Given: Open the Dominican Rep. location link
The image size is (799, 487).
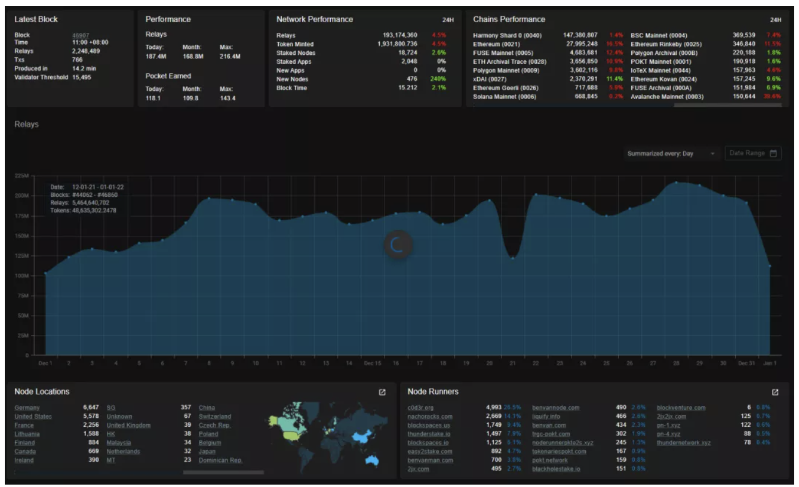Looking at the screenshot, I should 220,460.
